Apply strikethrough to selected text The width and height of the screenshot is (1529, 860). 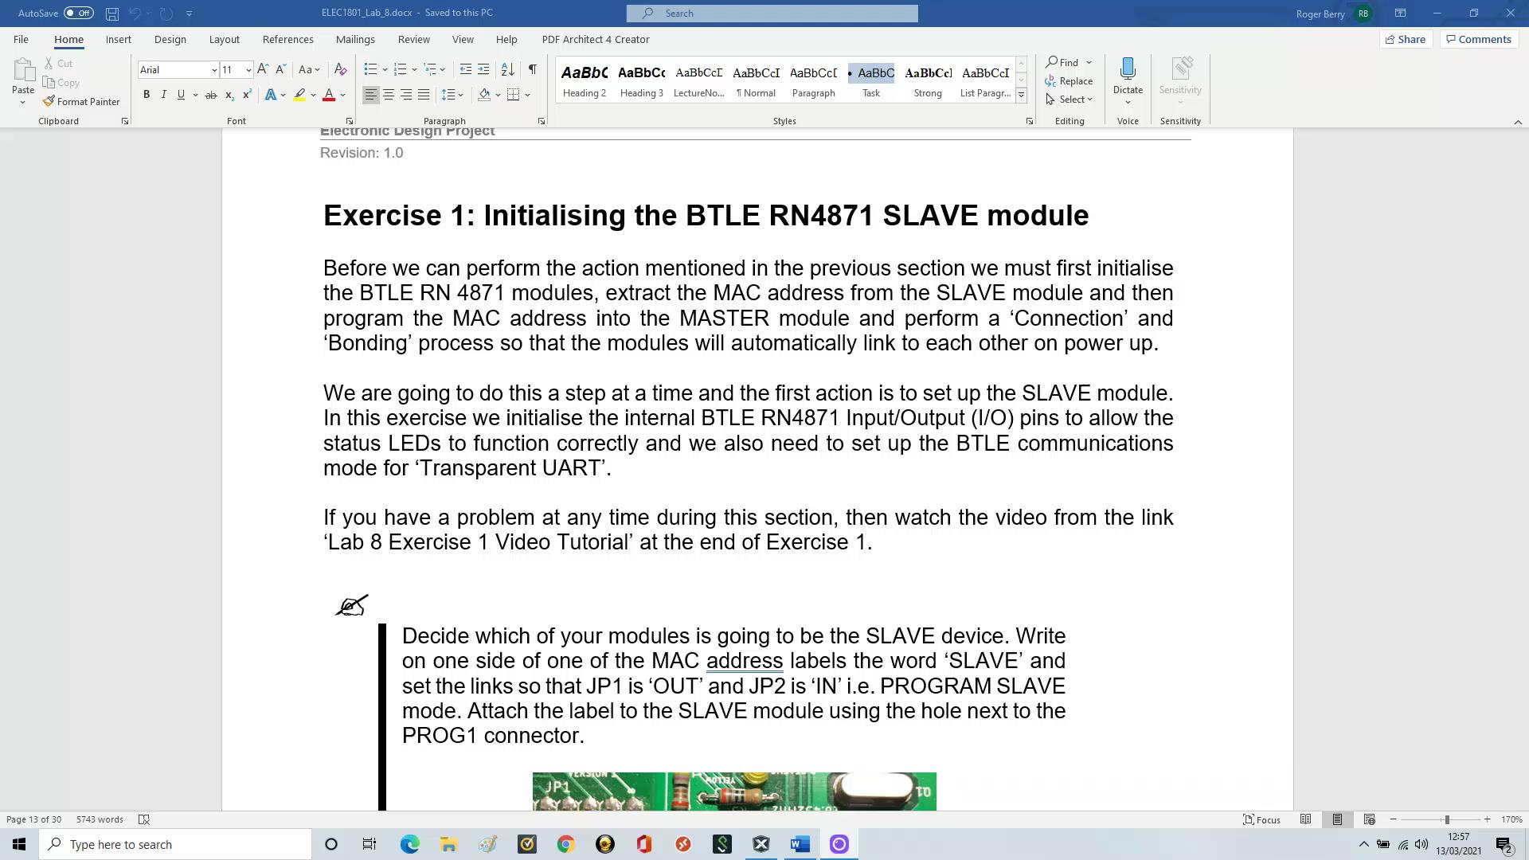(x=210, y=94)
